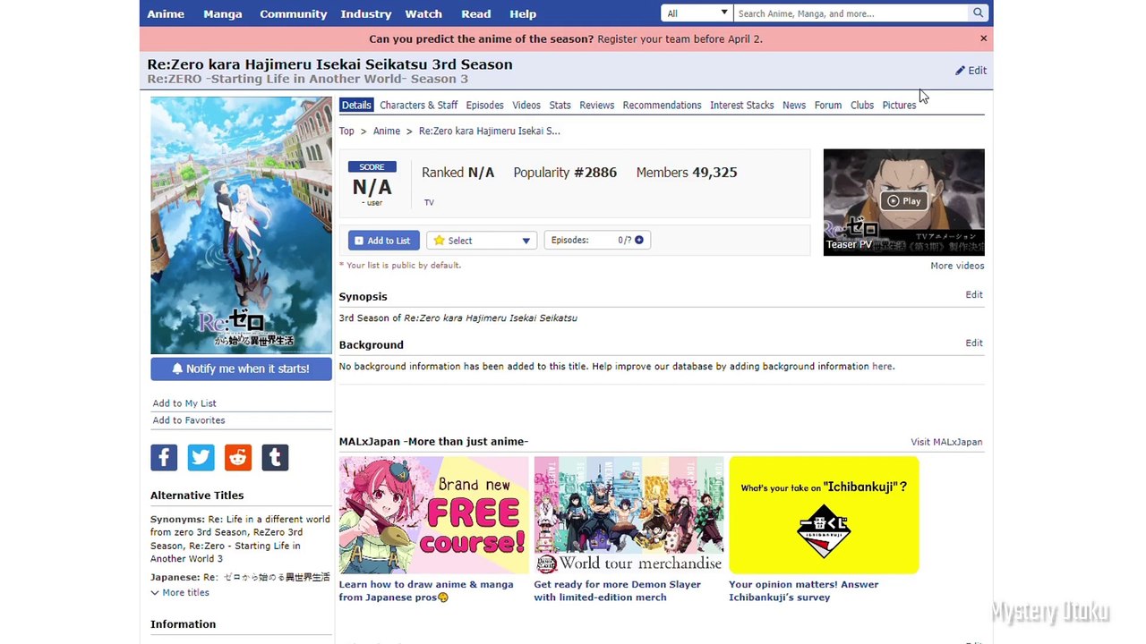Click the Top breadcrumb link
This screenshot has width=1146, height=644.
(346, 131)
